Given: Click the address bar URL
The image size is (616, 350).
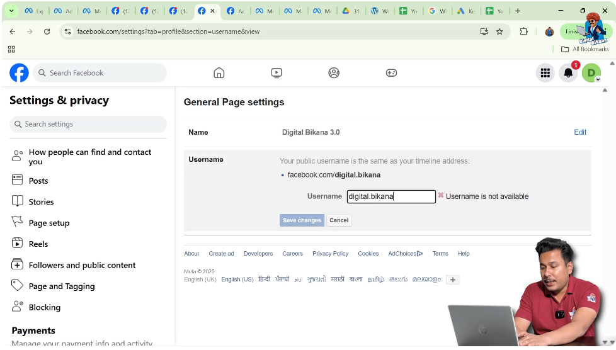Looking at the screenshot, I should point(168,31).
